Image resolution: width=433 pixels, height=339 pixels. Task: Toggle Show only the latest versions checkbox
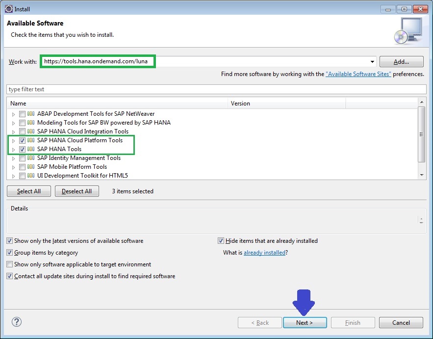[10, 241]
